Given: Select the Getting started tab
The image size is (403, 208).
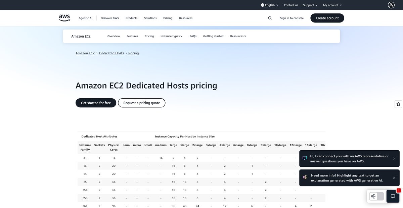Looking at the screenshot, I should pos(213,36).
